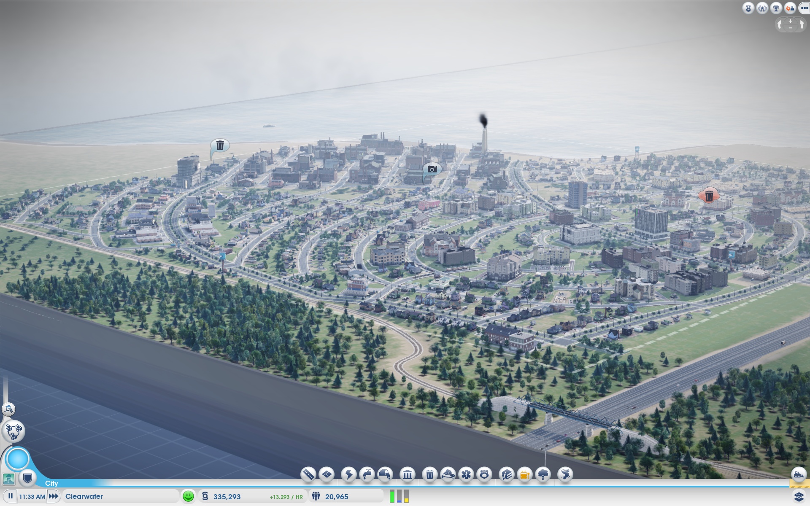Open the Fire services menu
Screen dimensions: 810x506
click(448, 474)
